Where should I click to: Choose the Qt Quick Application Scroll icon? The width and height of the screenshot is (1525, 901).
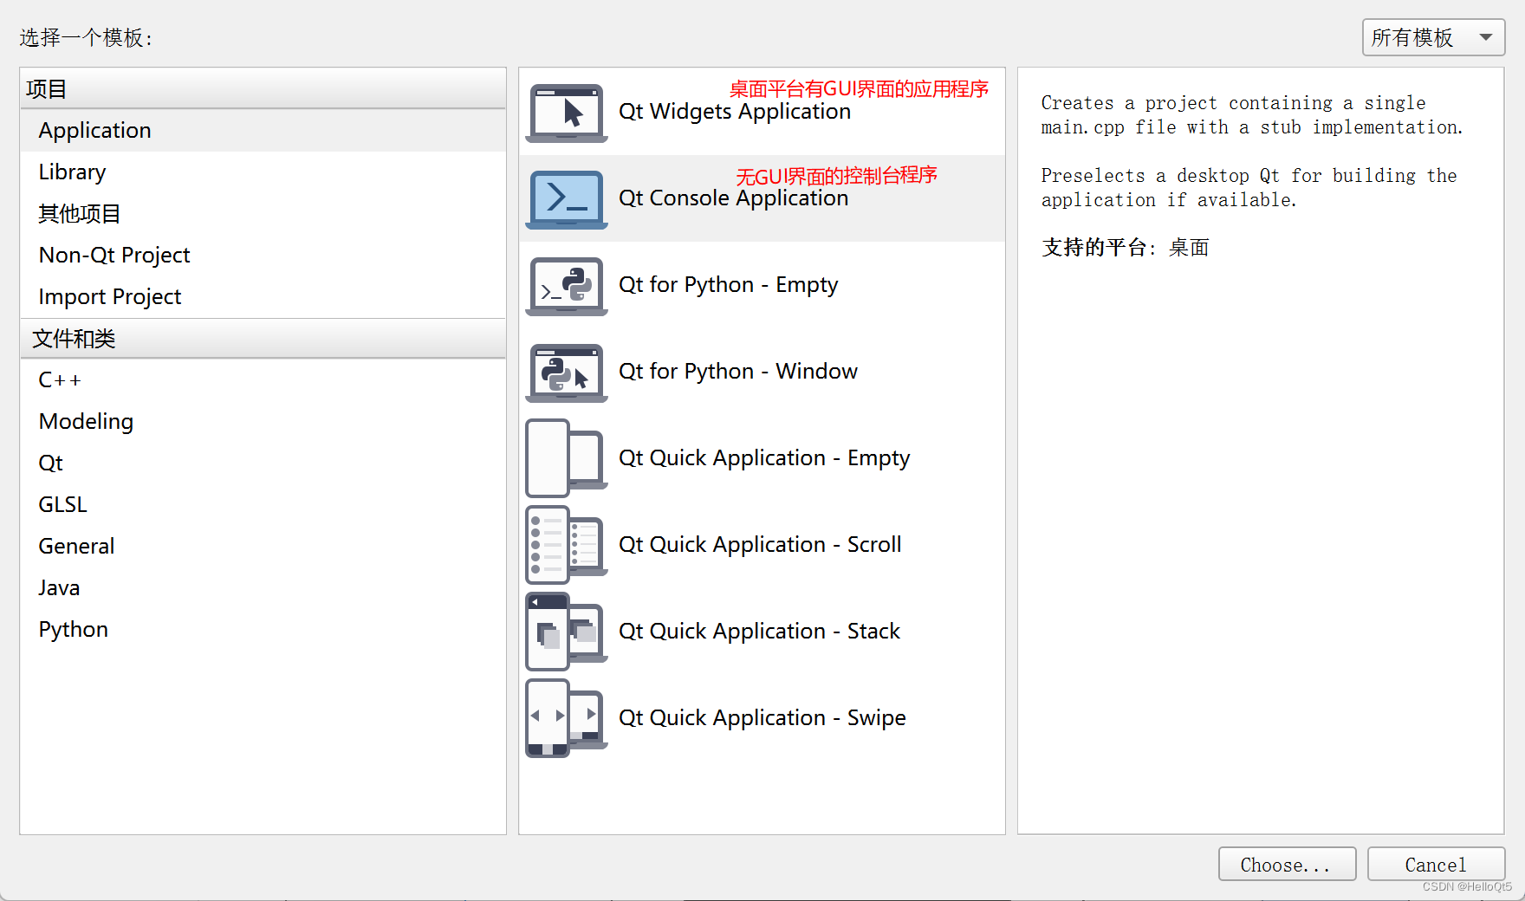pyautogui.click(x=567, y=545)
